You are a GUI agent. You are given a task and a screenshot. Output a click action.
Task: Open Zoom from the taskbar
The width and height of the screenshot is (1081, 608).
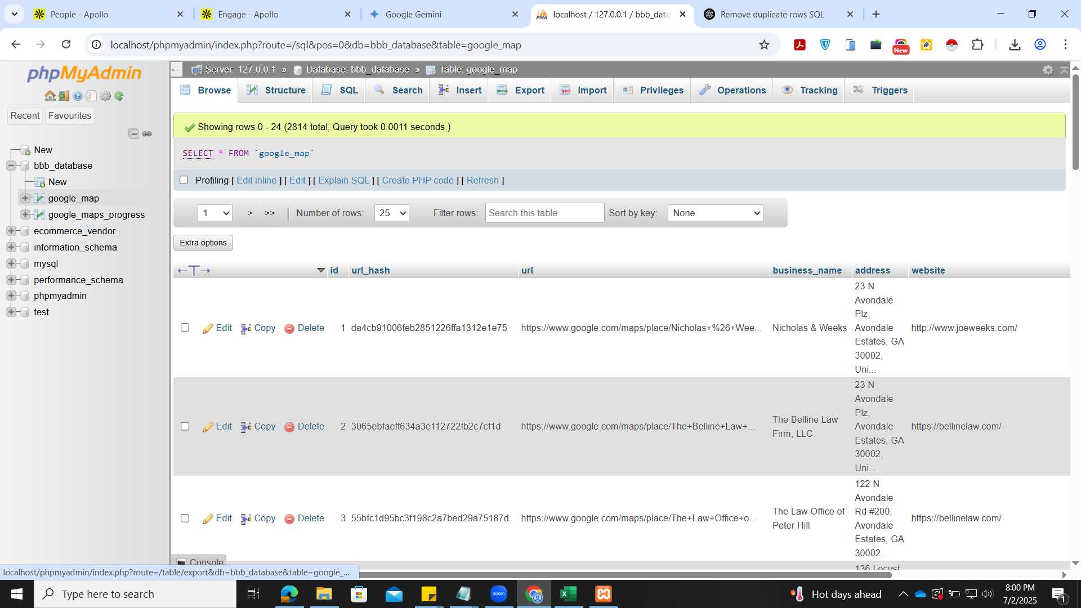(x=499, y=594)
